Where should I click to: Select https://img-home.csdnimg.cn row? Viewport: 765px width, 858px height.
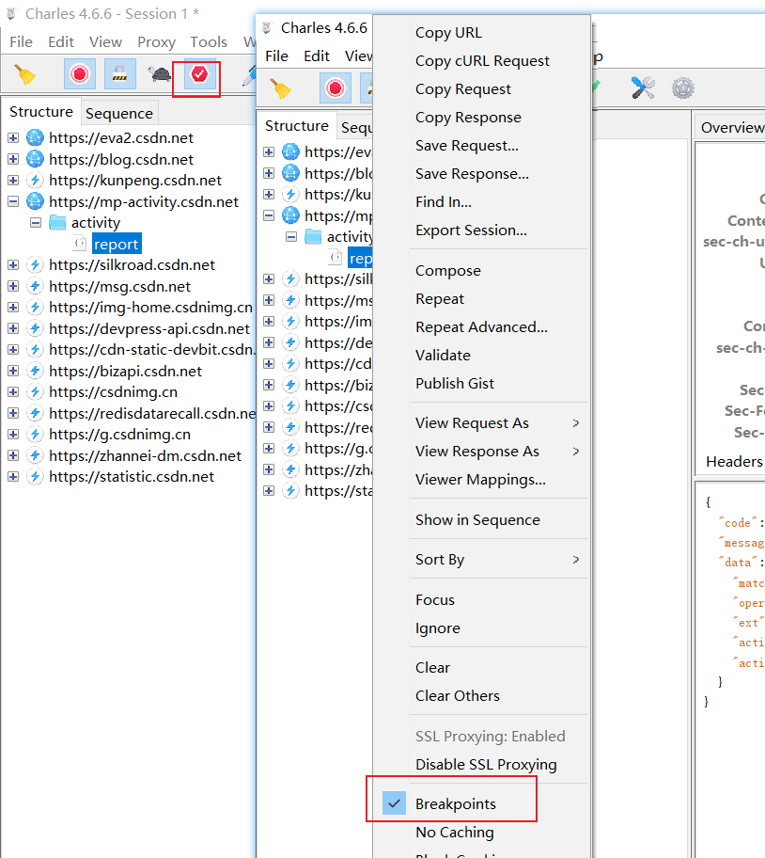[x=150, y=307]
